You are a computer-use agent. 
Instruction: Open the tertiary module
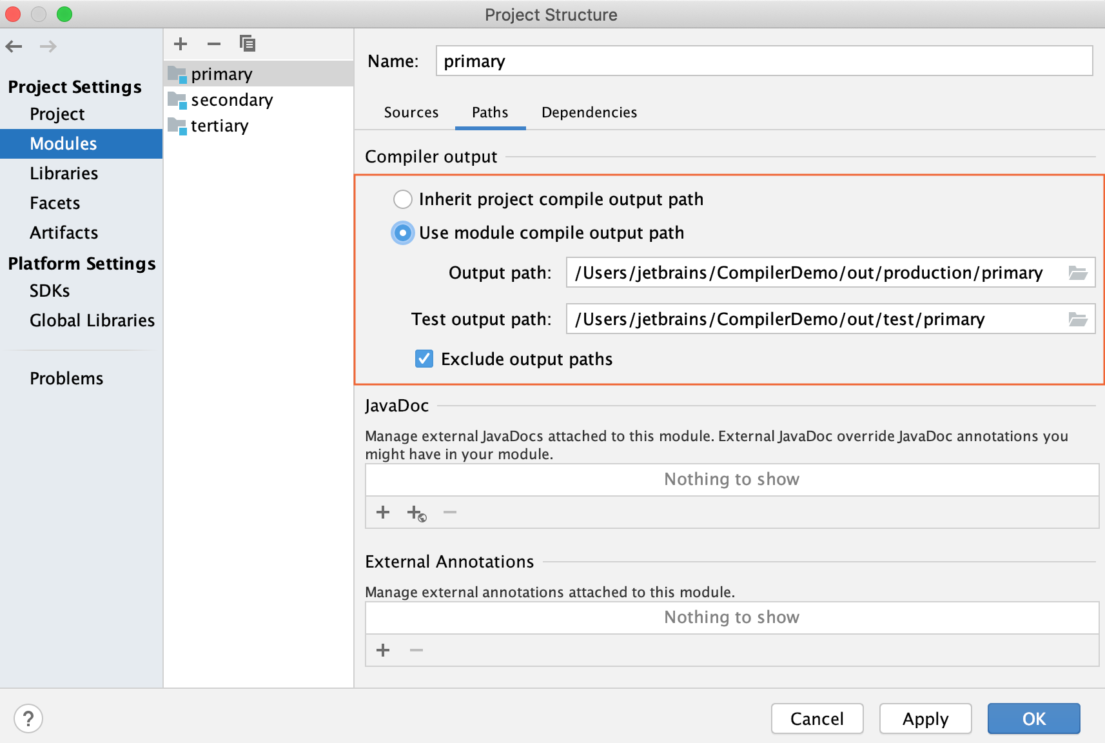coord(219,125)
